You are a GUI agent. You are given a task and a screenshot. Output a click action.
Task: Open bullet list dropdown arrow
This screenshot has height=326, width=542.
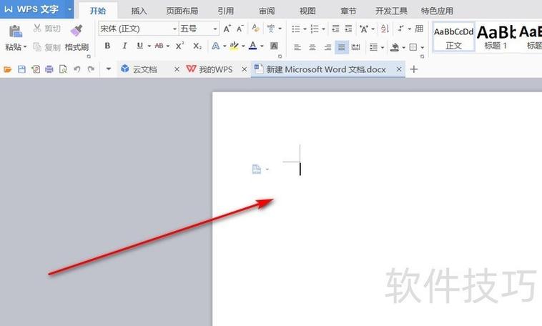point(305,29)
